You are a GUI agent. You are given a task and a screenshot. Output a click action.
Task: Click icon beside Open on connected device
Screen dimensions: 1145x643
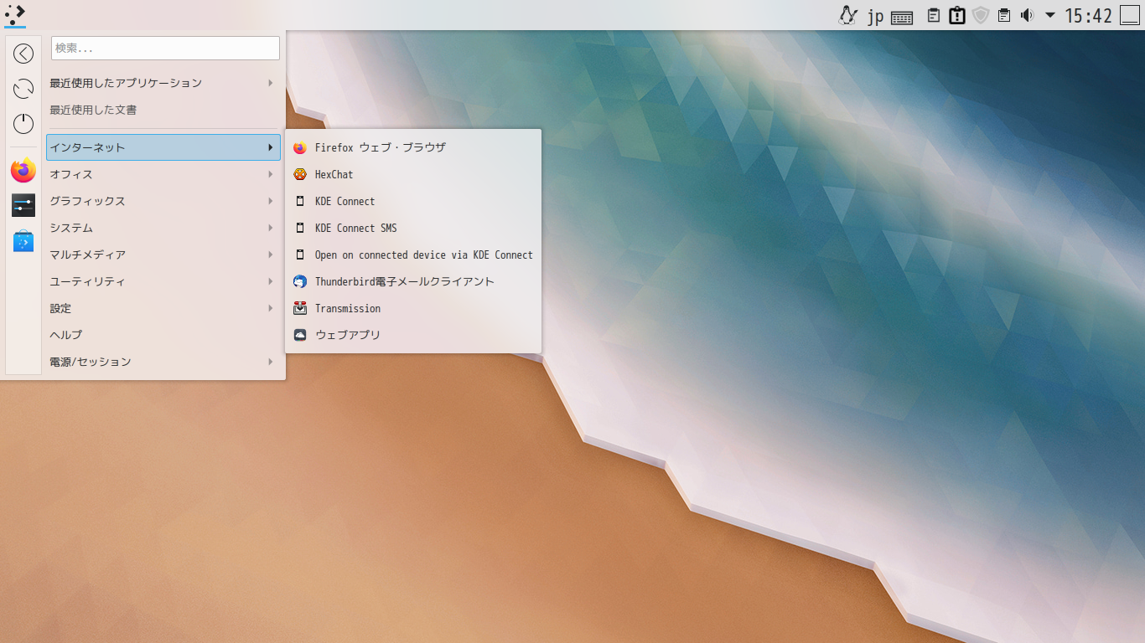coord(300,255)
